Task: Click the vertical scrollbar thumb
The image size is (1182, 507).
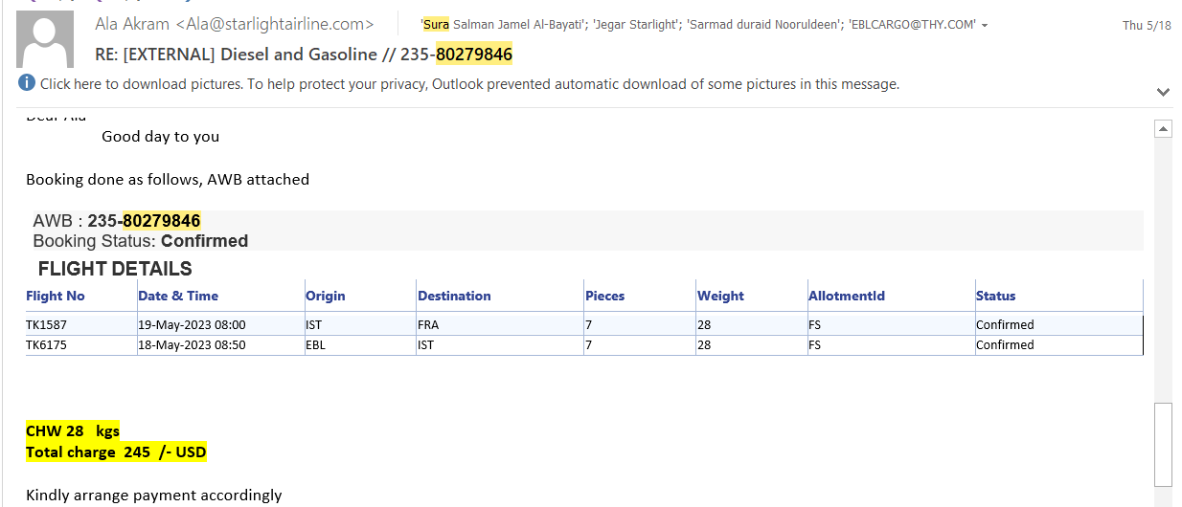Action: pos(1163,445)
